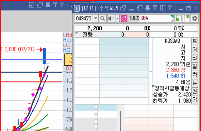The height and width of the screenshot is (131, 201).
Task: Open the gear settings in order book
Action: 195,18
